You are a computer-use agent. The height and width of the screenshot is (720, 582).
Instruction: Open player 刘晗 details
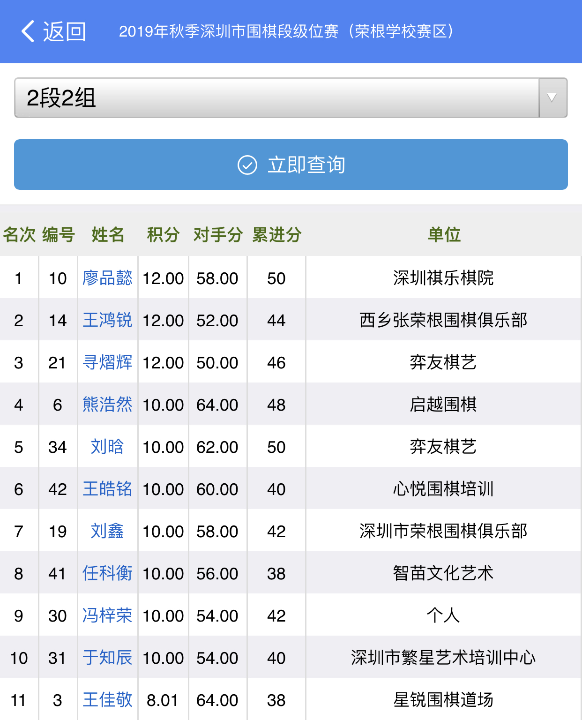[107, 447]
